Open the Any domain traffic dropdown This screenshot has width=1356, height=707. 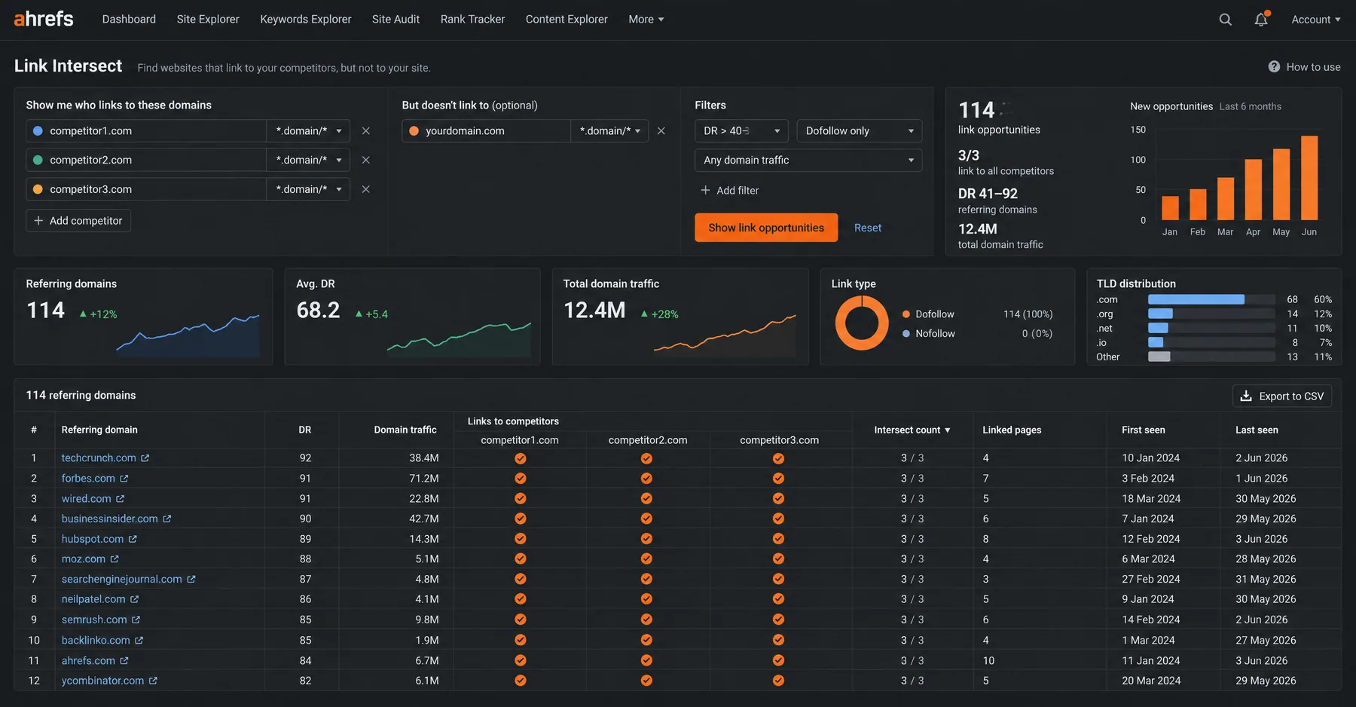[x=808, y=161]
